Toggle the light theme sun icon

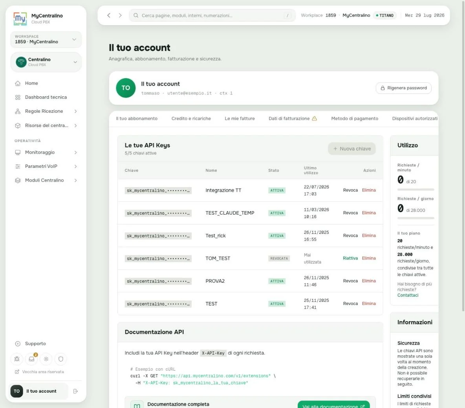(x=46, y=359)
